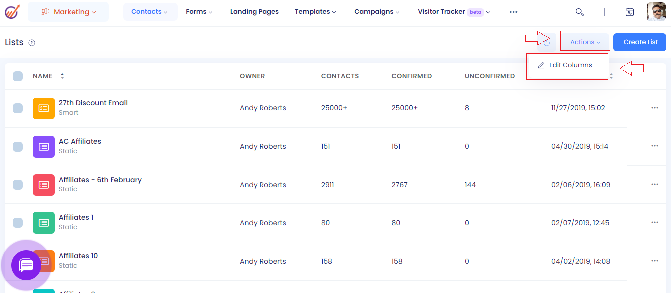Click the refresh list icon
The height and width of the screenshot is (297, 671).
547,42
